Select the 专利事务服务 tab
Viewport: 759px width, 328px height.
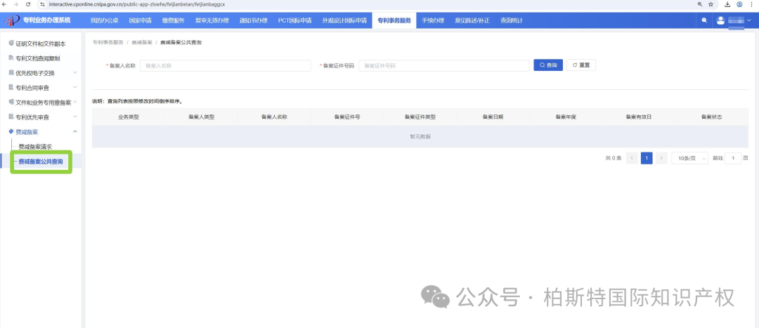pos(394,21)
